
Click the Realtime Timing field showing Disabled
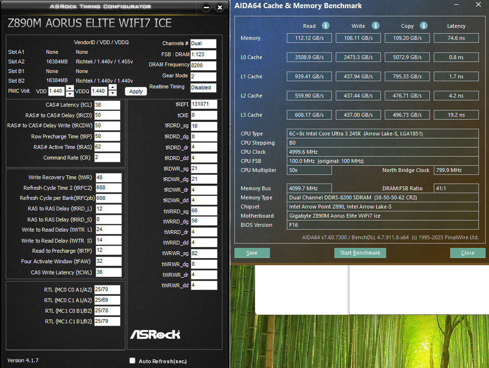click(x=203, y=87)
